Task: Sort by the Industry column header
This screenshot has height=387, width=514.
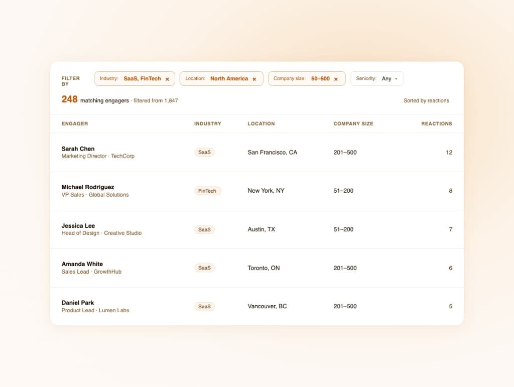Action: pos(207,123)
